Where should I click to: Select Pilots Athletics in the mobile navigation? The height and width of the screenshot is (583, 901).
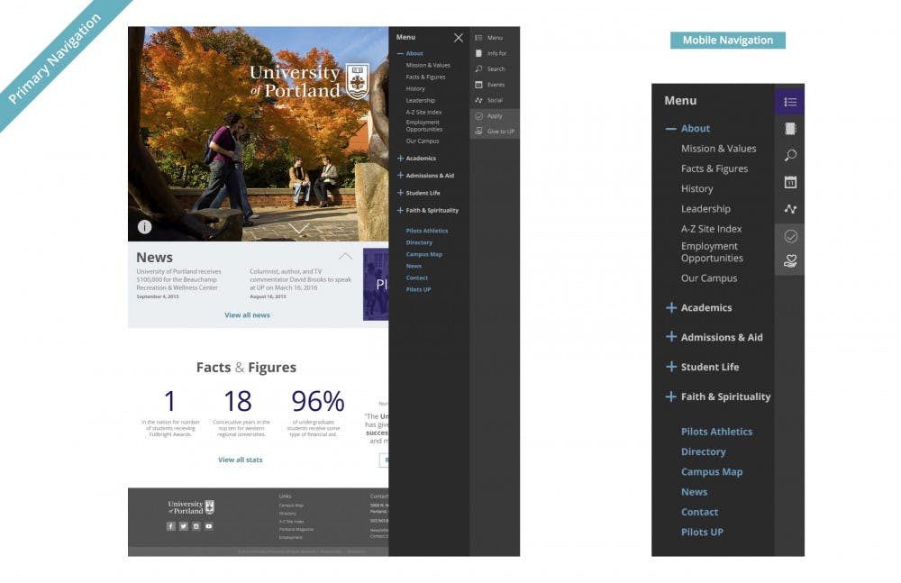point(716,432)
